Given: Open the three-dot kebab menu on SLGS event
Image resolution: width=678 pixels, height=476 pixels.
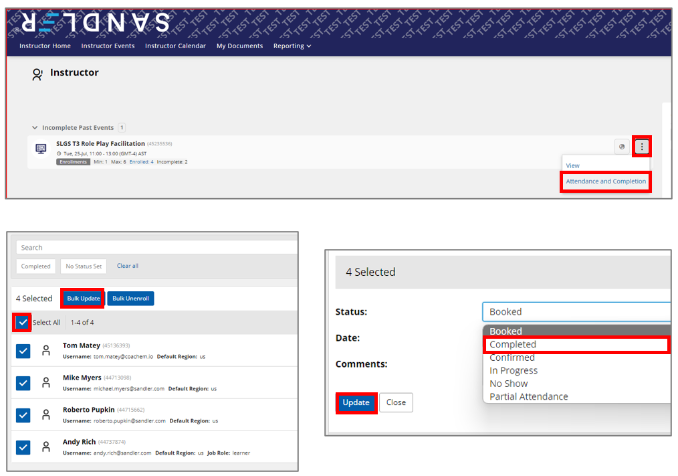Looking at the screenshot, I should click(x=641, y=147).
